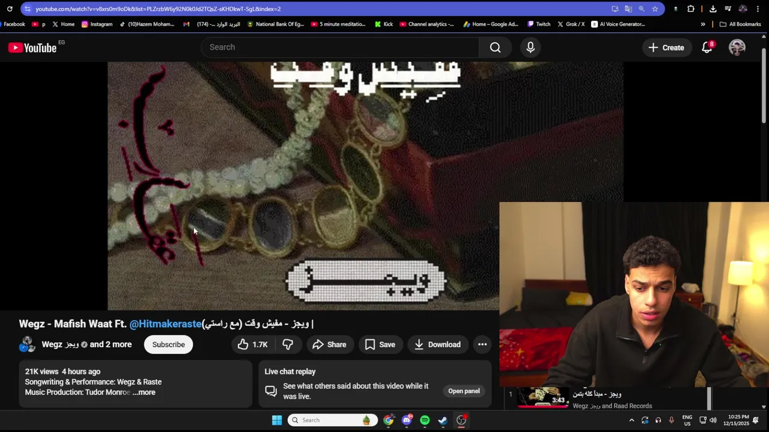Open the Twitch bookmark

(x=539, y=24)
